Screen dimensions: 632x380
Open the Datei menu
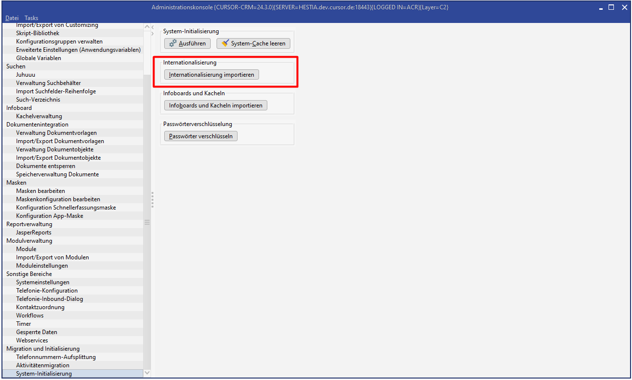(x=12, y=18)
